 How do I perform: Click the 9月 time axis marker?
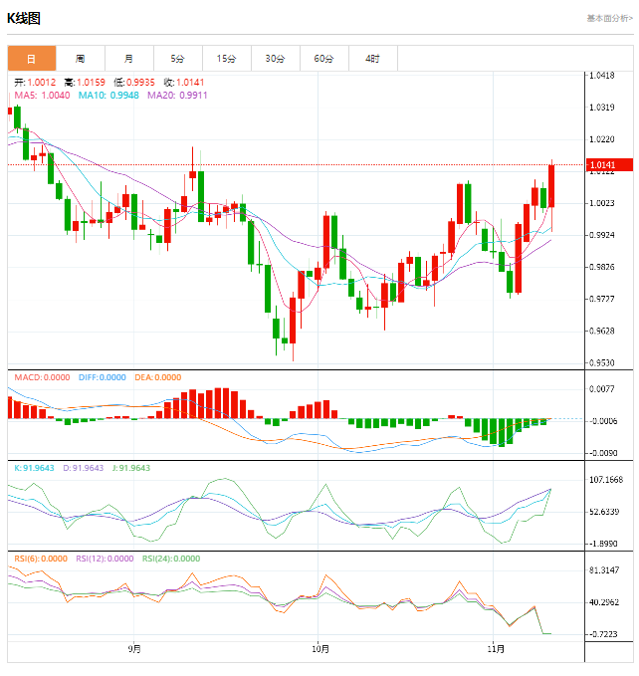[134, 648]
